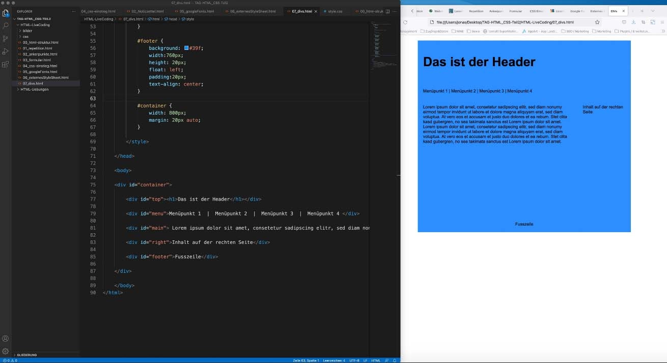Reload the browser page
Viewport: 667px width, 363px height.
405,22
